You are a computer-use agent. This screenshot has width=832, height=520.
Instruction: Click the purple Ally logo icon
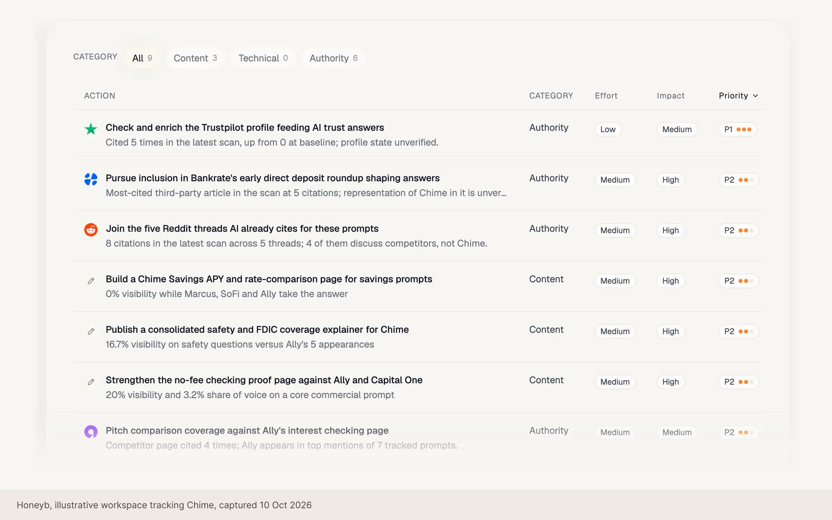pyautogui.click(x=91, y=432)
